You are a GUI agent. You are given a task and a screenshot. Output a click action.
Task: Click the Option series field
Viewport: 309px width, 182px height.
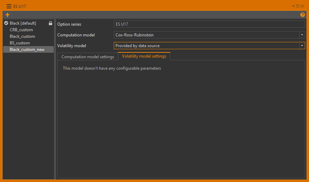(x=209, y=24)
